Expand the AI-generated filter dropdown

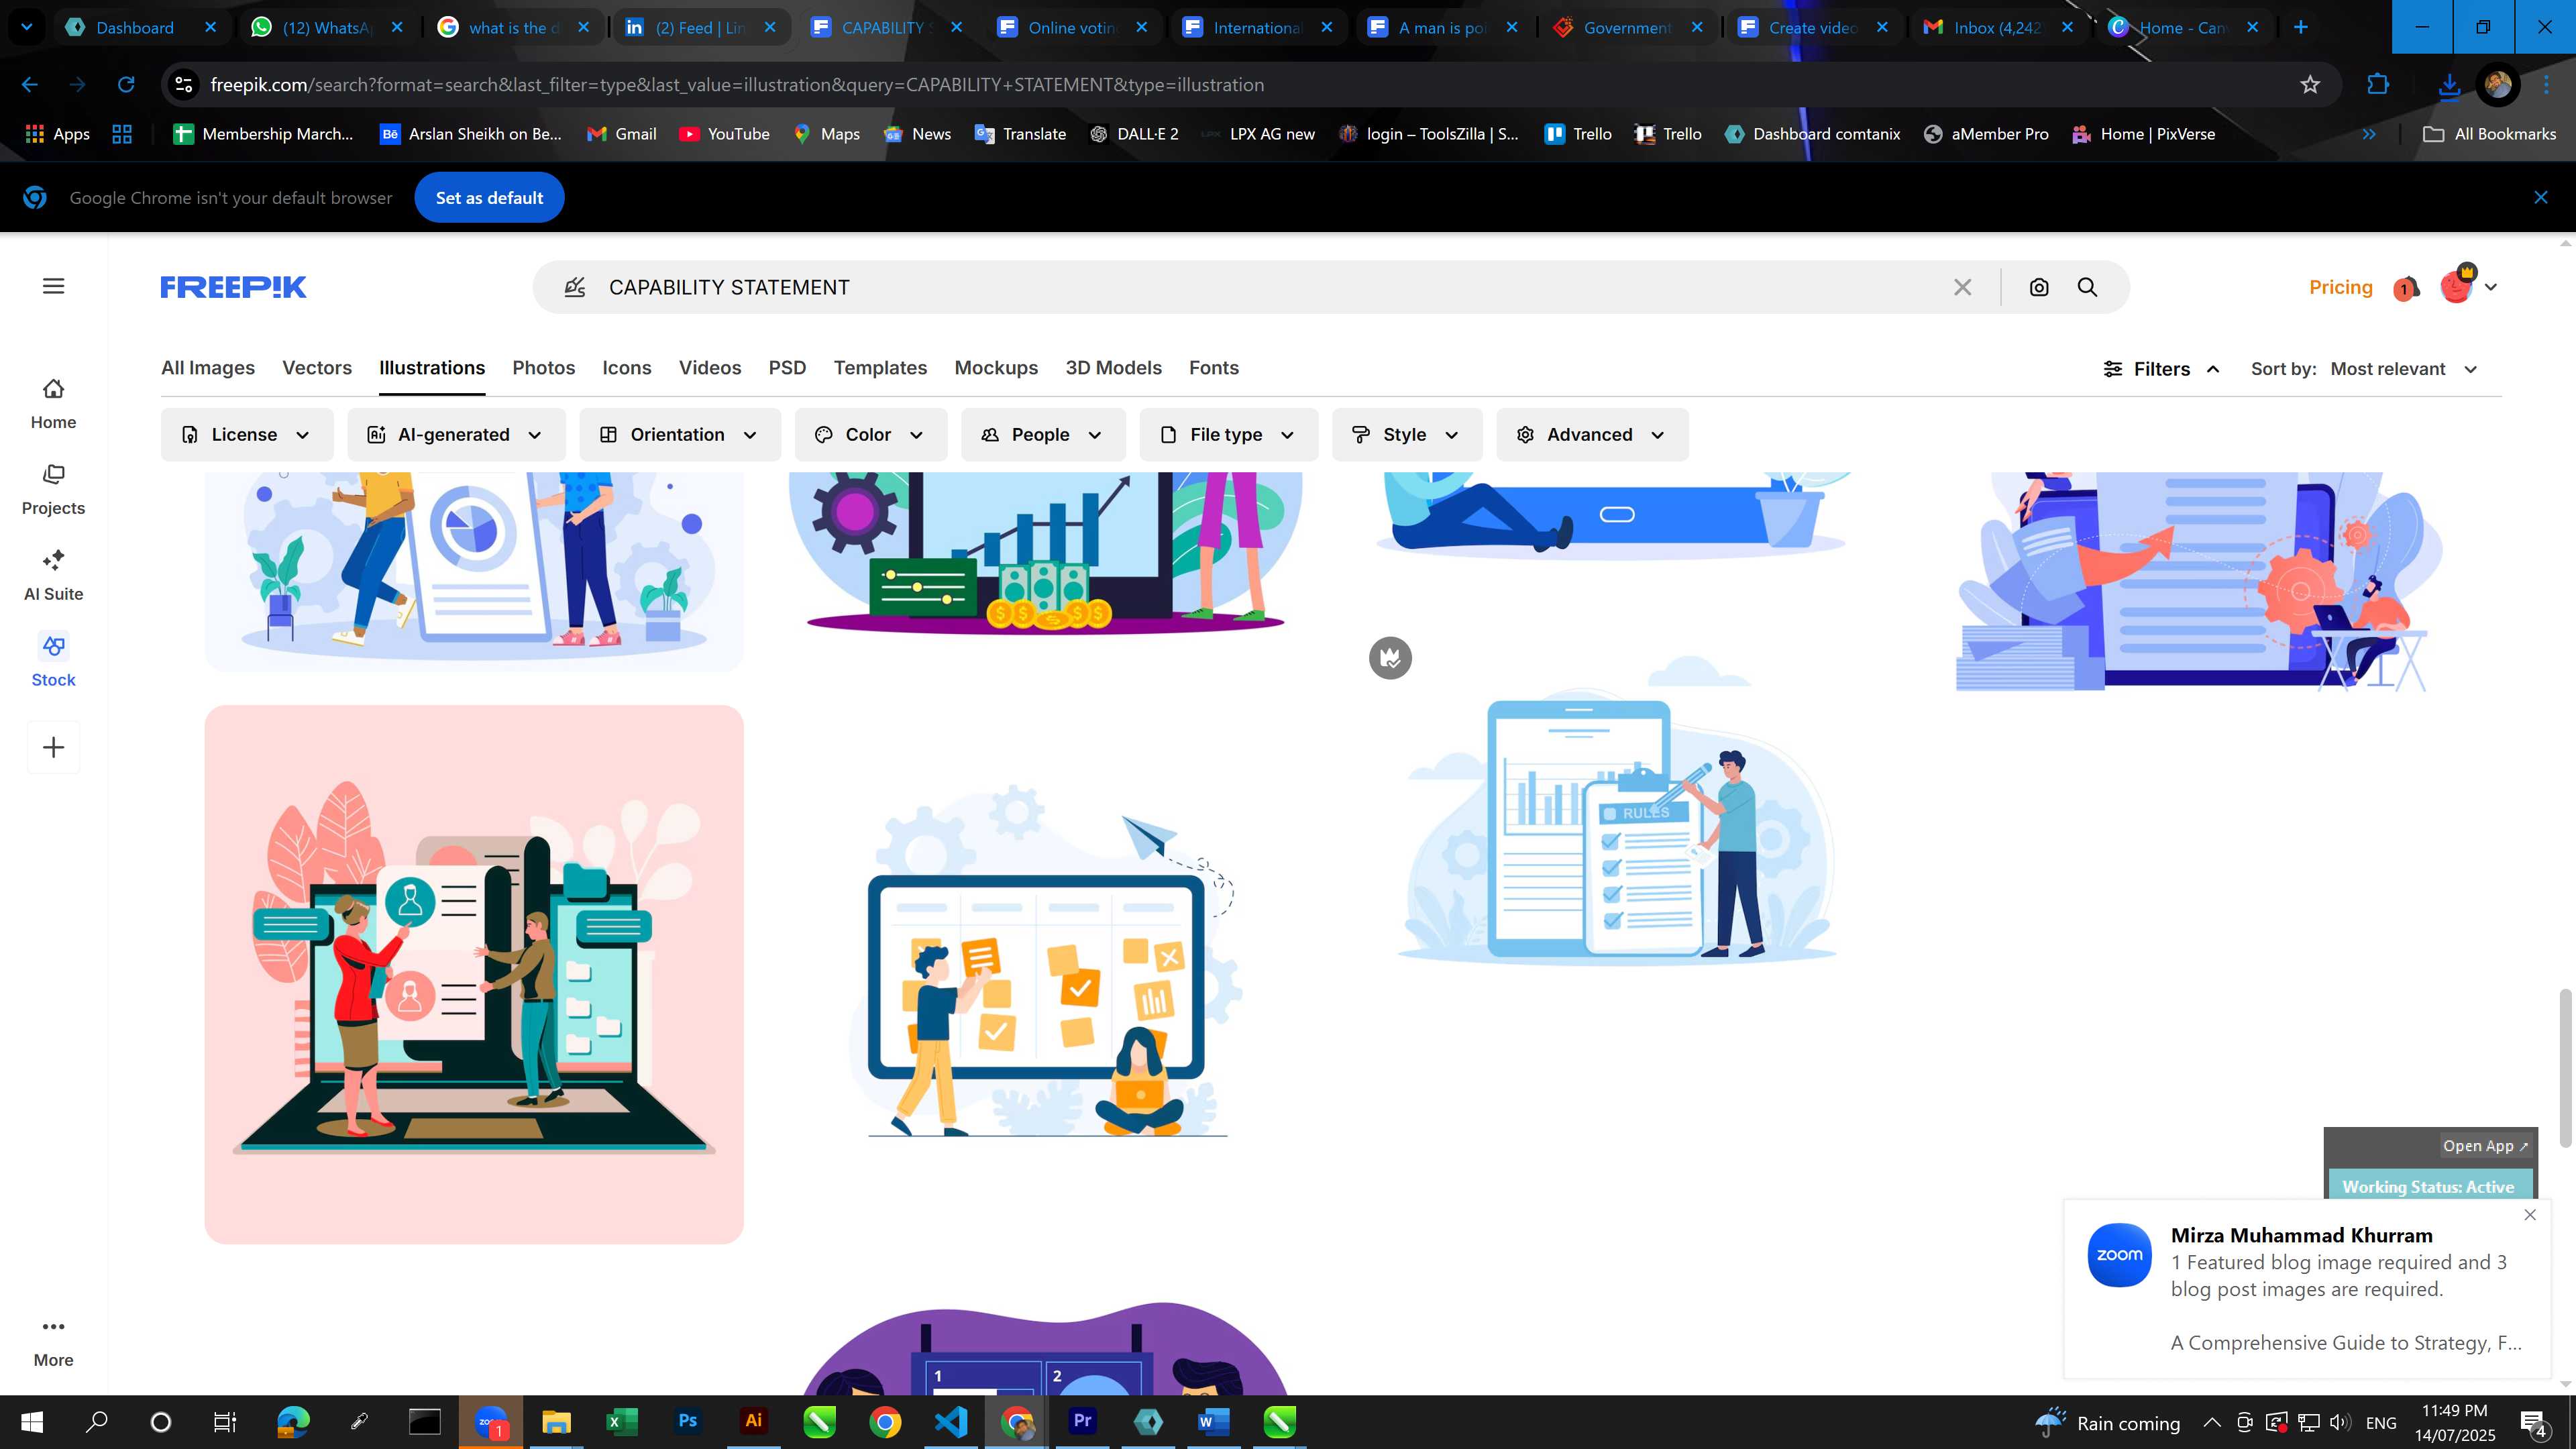coord(456,435)
